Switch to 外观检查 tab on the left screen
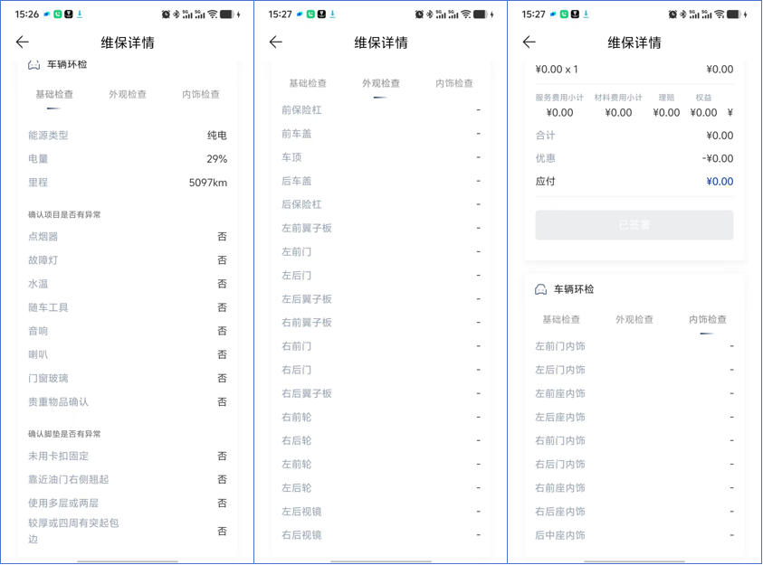This screenshot has height=565, width=763. click(x=128, y=94)
